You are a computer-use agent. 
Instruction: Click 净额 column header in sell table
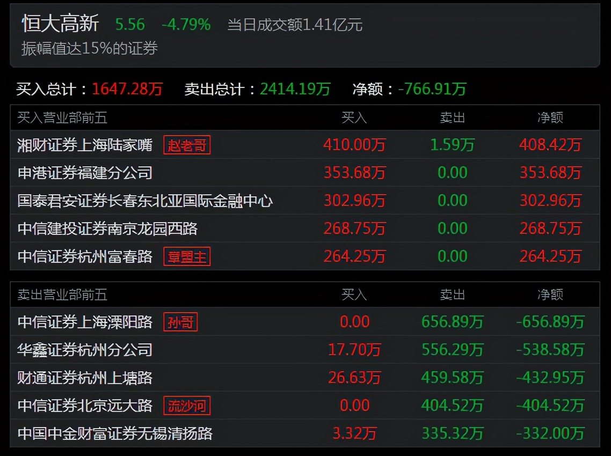point(550,295)
